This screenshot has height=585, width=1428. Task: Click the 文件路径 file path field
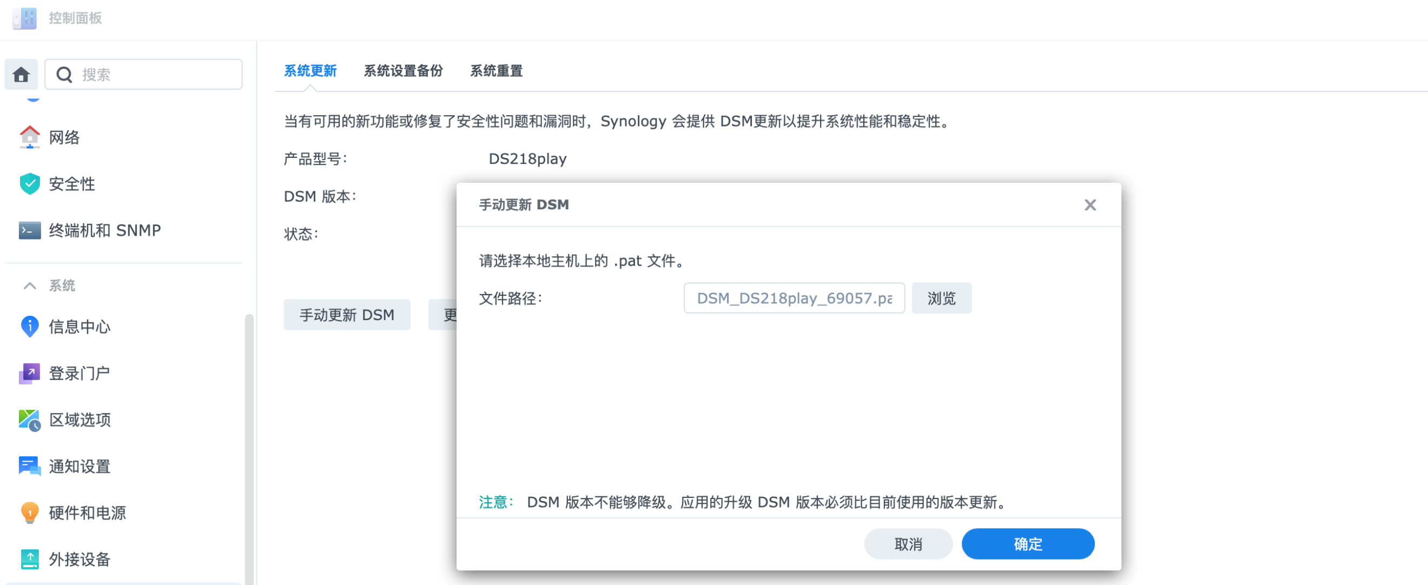pyautogui.click(x=794, y=298)
